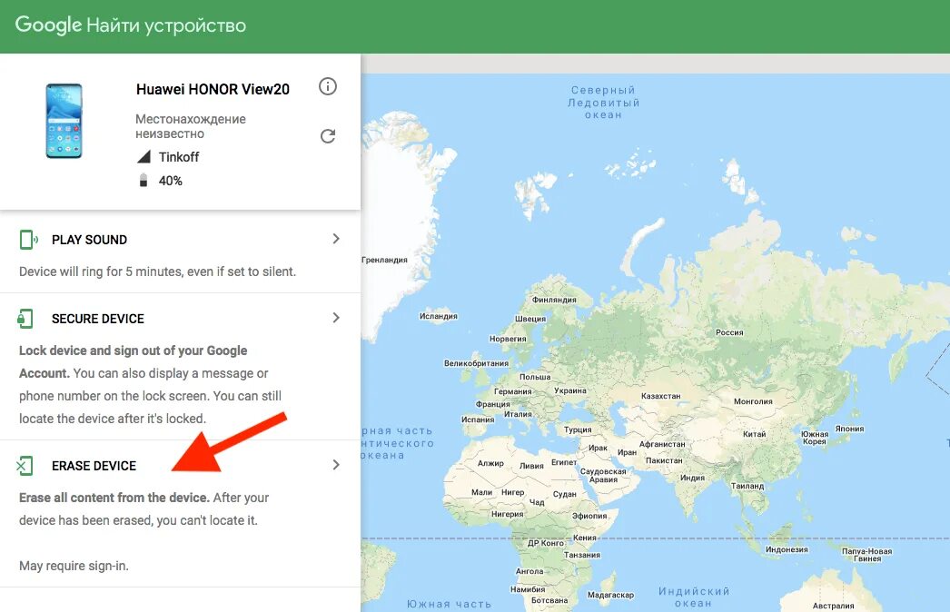Click Казахстан label on the map
This screenshot has width=950, height=612.
click(x=661, y=396)
